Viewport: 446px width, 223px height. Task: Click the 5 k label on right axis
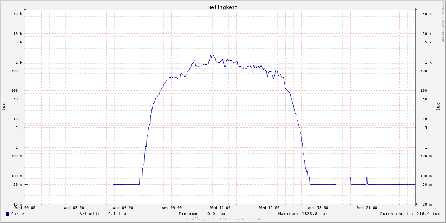click(428, 42)
